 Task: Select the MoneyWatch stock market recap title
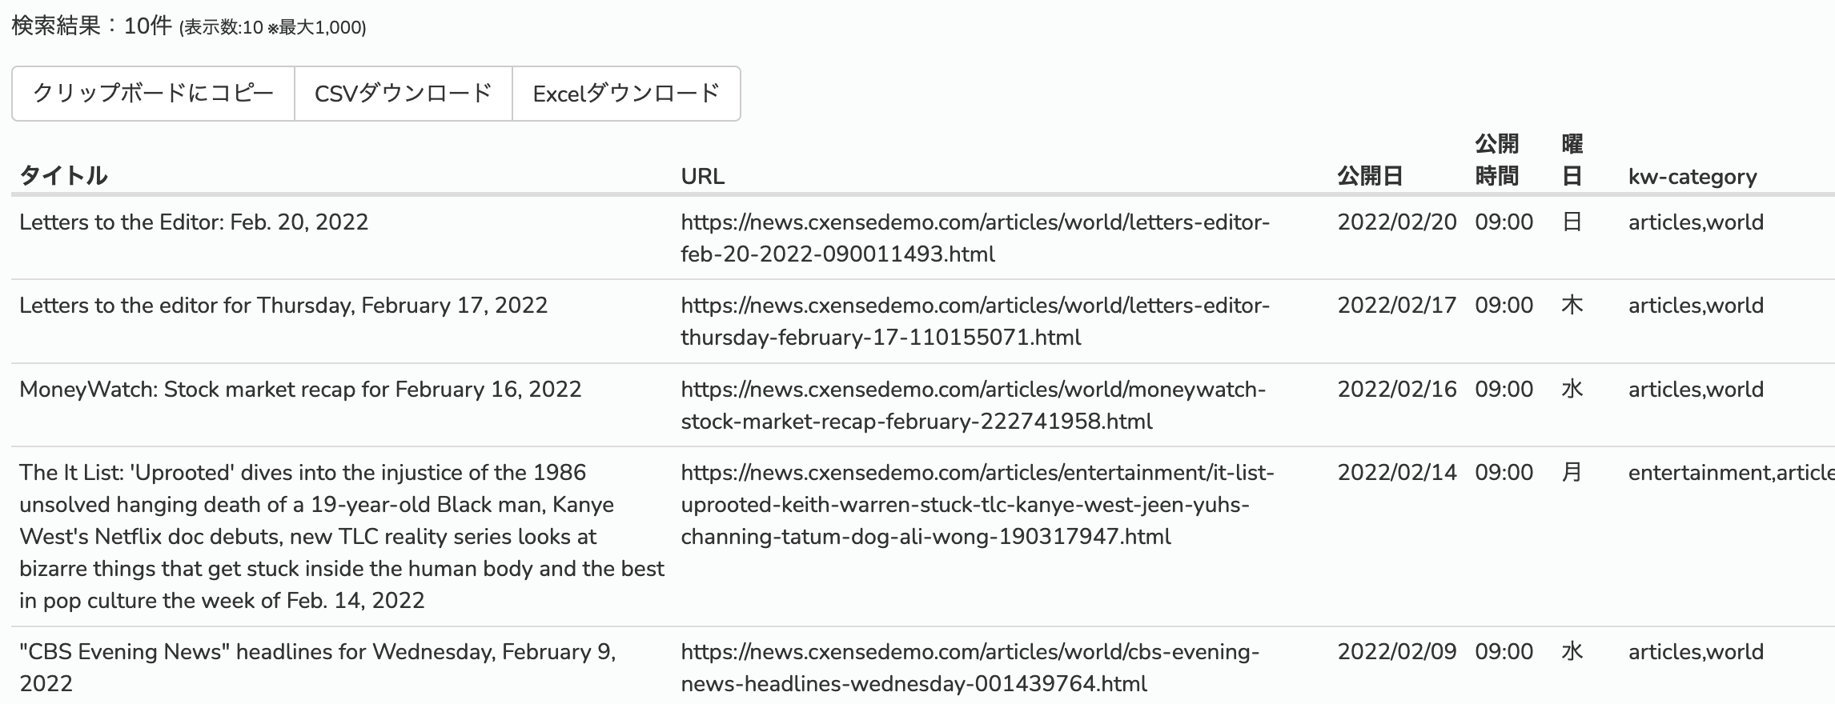(x=300, y=389)
